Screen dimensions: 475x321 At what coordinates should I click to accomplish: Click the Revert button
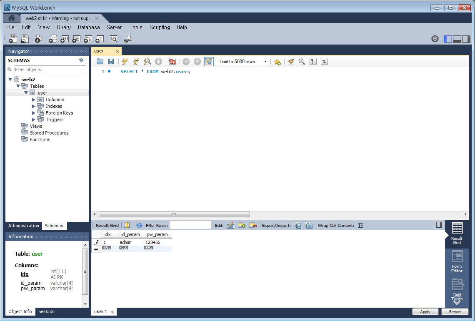(455, 311)
